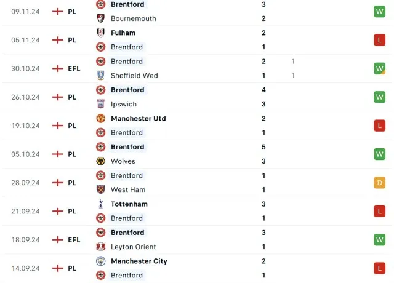Click the red L badge for Fulham match

(x=379, y=40)
